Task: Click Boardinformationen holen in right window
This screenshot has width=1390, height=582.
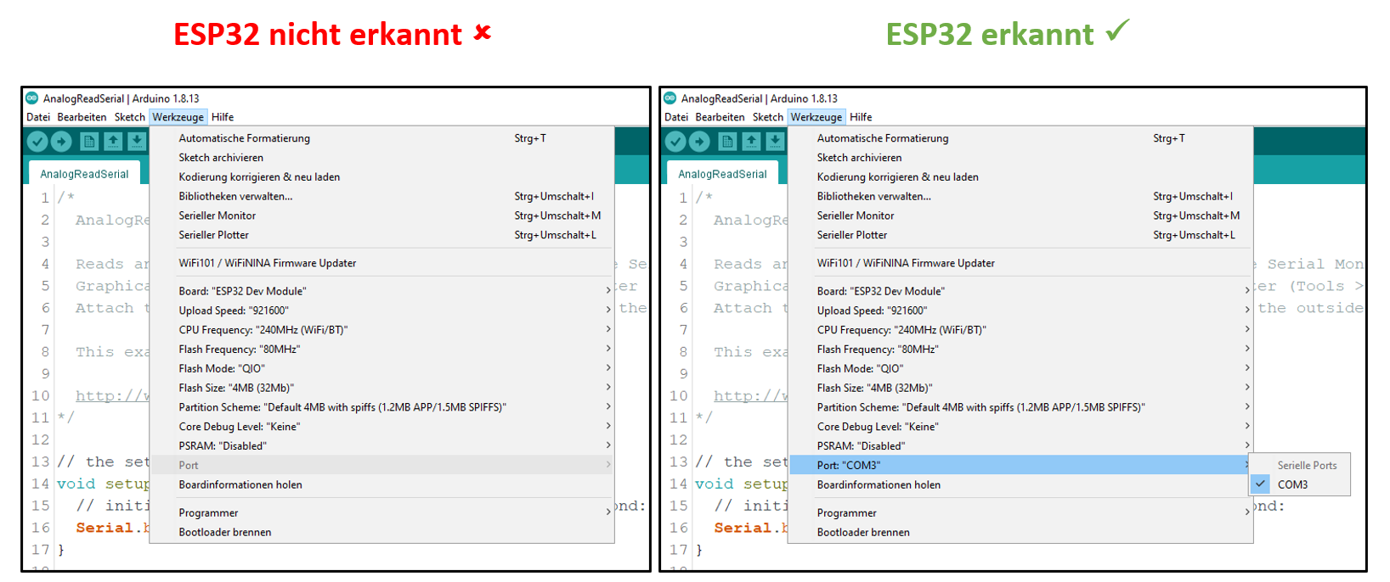Action: 879,484
